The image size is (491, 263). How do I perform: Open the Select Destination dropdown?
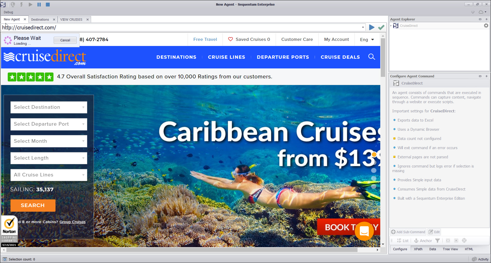(x=49, y=107)
